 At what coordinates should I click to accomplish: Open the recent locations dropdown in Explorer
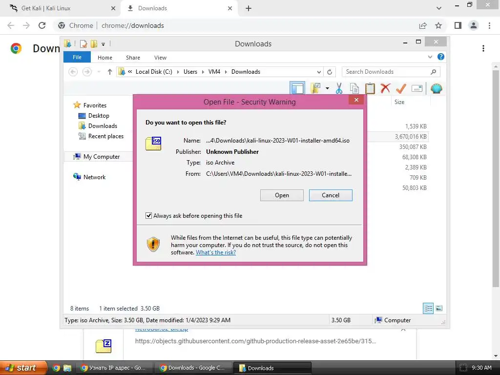(x=99, y=72)
